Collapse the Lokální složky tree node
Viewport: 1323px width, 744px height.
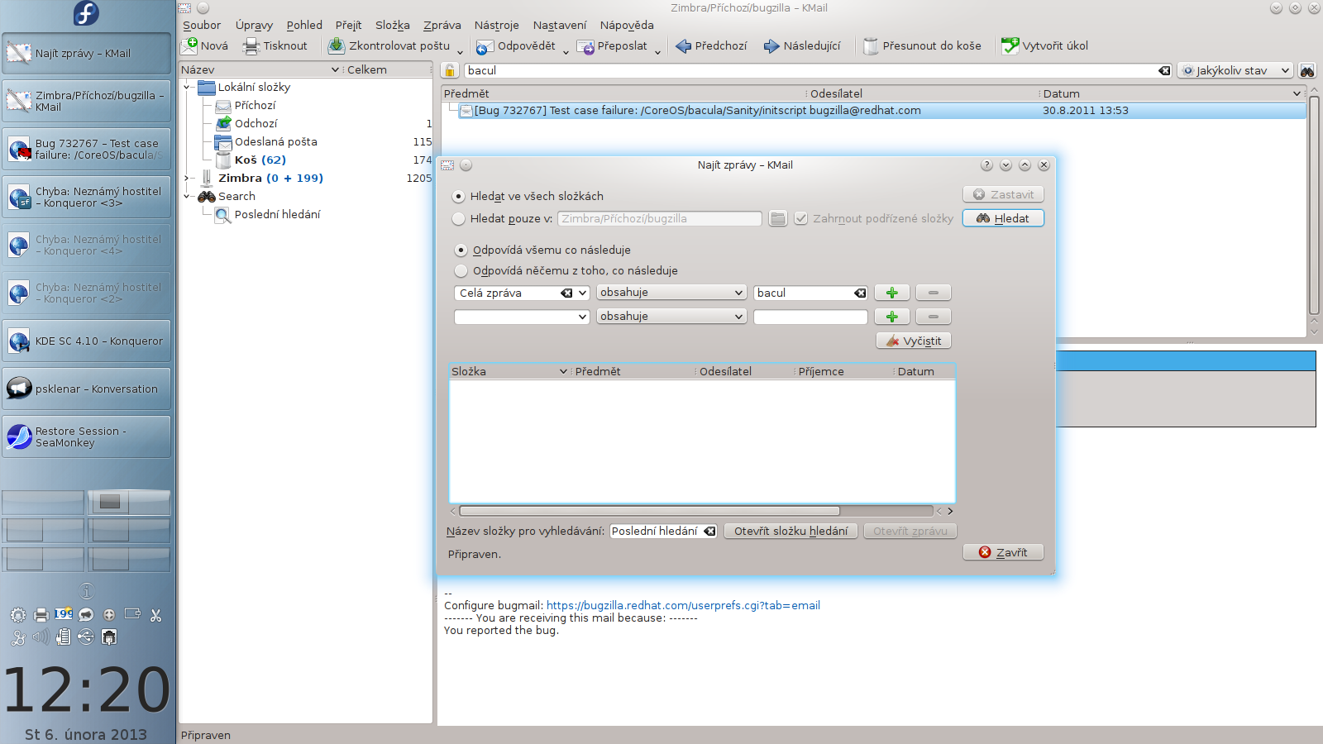point(187,88)
